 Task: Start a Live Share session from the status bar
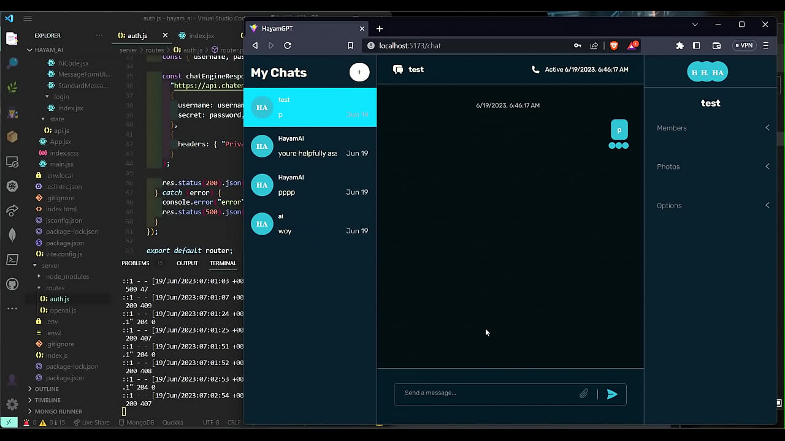[92, 422]
